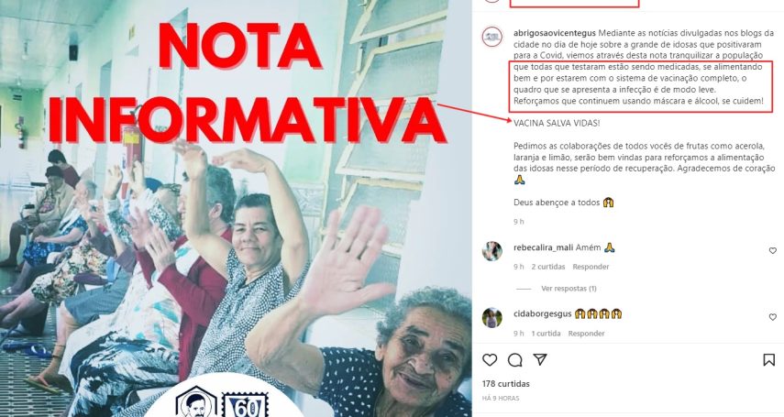Screen dimensions: 784x417
Task: Like the post with heart icon
Action: (490, 359)
